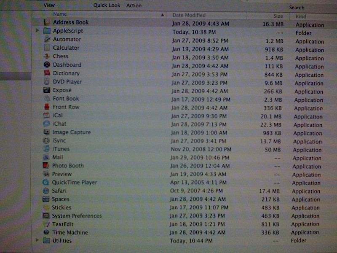The image size is (337, 253).
Task: Click the QuickTime Player icon
Action: (46, 182)
